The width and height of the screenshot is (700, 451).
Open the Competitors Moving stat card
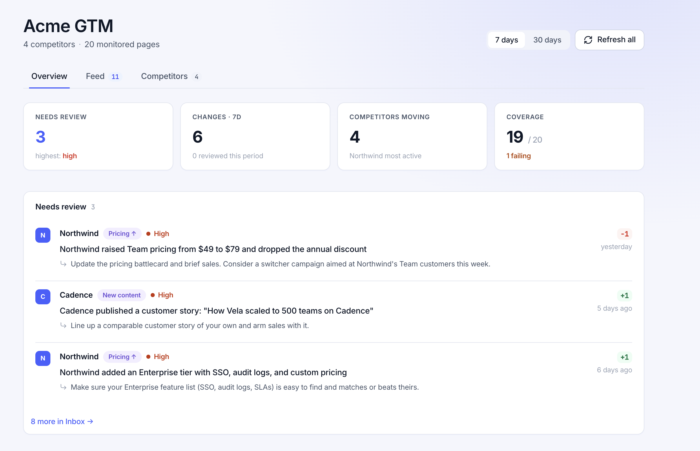tap(412, 136)
